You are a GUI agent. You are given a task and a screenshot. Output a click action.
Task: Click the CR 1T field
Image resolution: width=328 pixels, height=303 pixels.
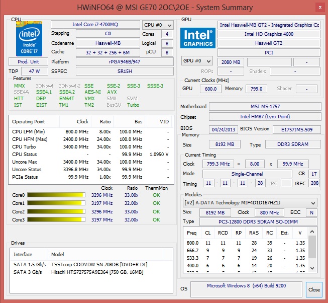314,174
